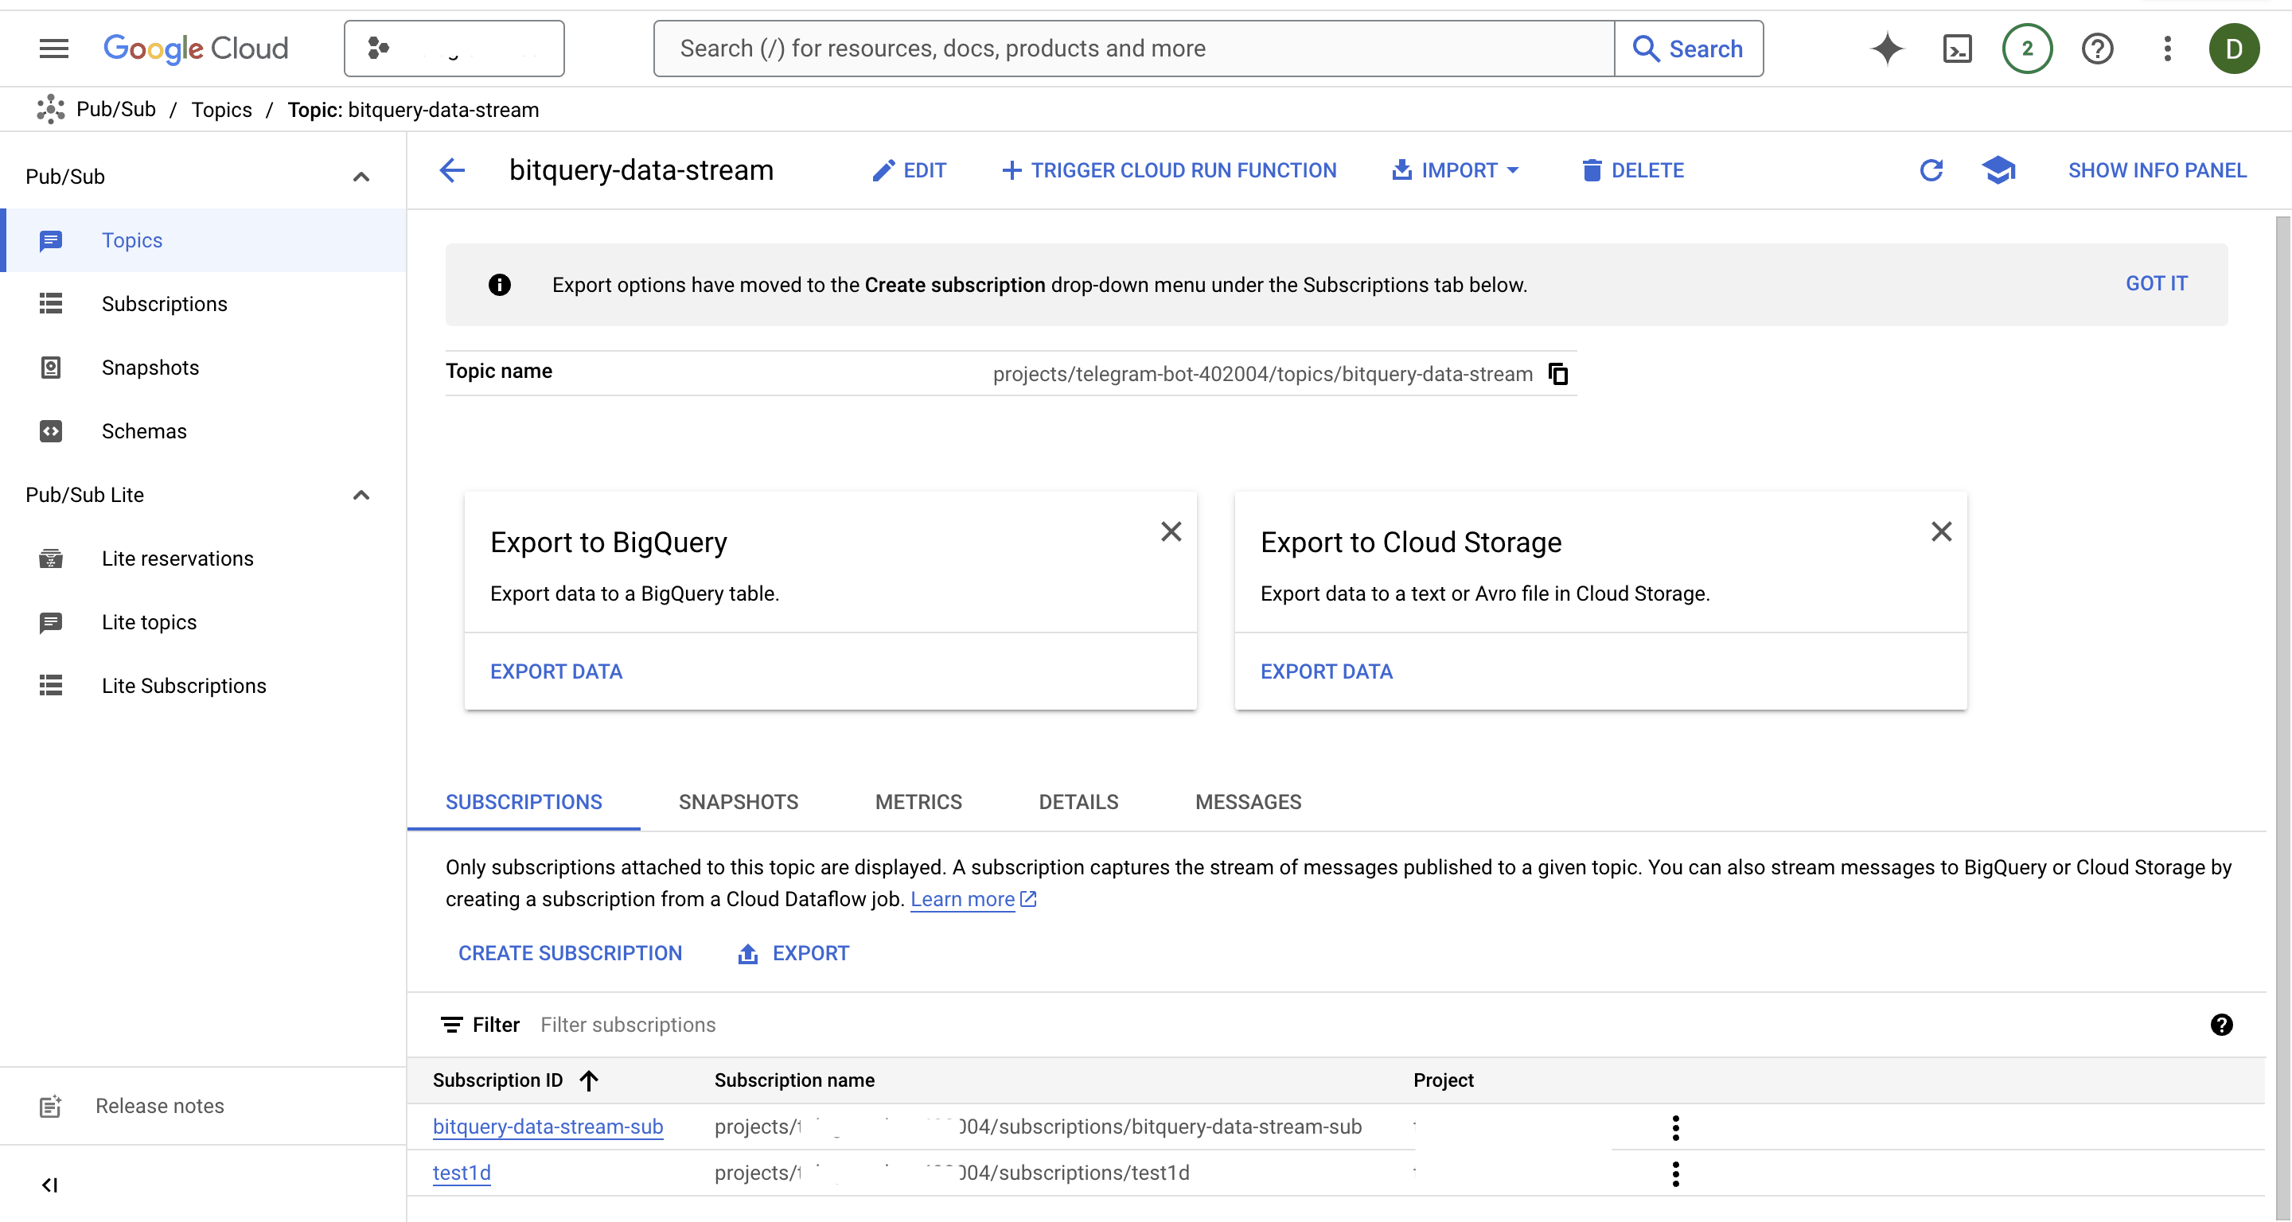Viewport: 2292px width, 1222px height.
Task: Click TRIGGER CLOUD RUN FUNCTION
Action: (1168, 170)
